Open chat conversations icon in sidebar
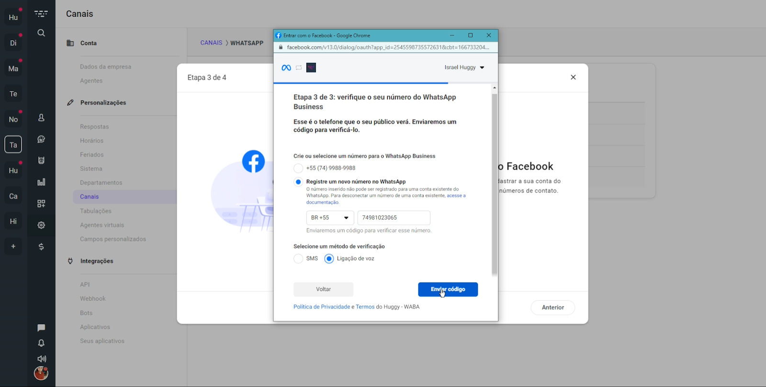 (41, 139)
